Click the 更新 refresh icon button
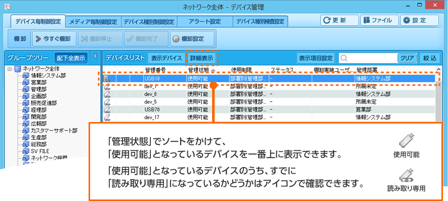 tap(339, 20)
